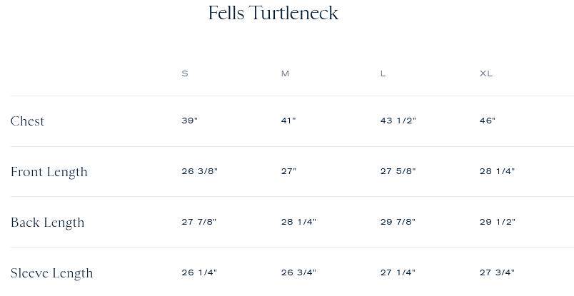Click the Chest row label
This screenshot has height=296, width=574.
point(27,121)
